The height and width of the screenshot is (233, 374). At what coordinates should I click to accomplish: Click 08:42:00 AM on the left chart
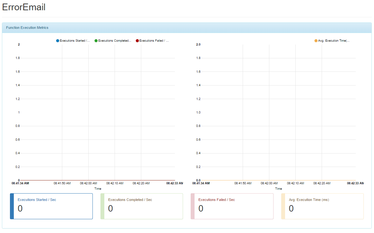coord(89,183)
